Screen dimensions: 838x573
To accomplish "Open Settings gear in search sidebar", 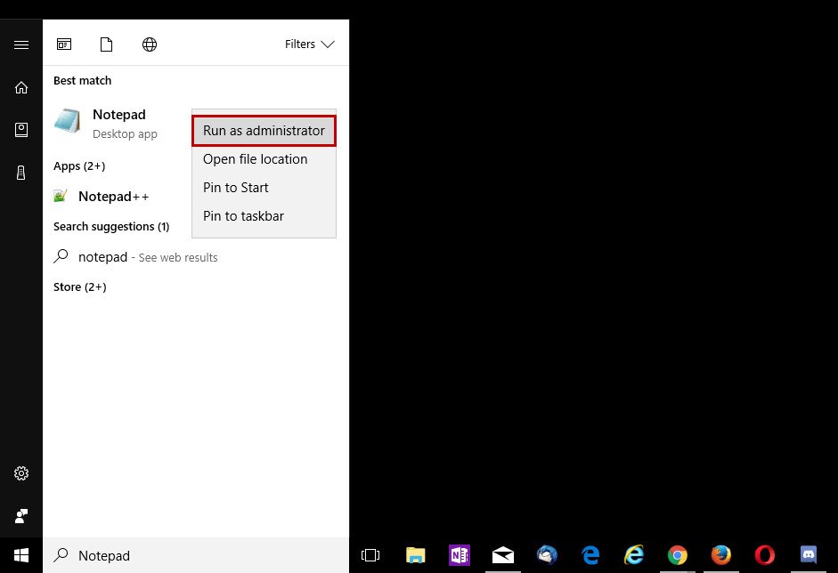I will click(x=21, y=473).
